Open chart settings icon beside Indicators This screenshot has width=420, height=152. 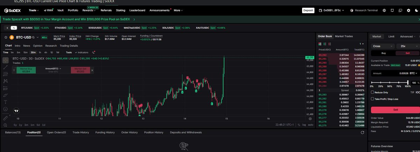click(93, 52)
